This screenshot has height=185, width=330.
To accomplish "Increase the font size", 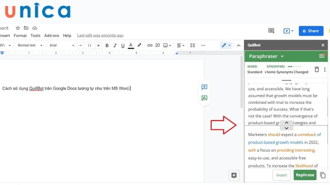I will tap(98, 45).
